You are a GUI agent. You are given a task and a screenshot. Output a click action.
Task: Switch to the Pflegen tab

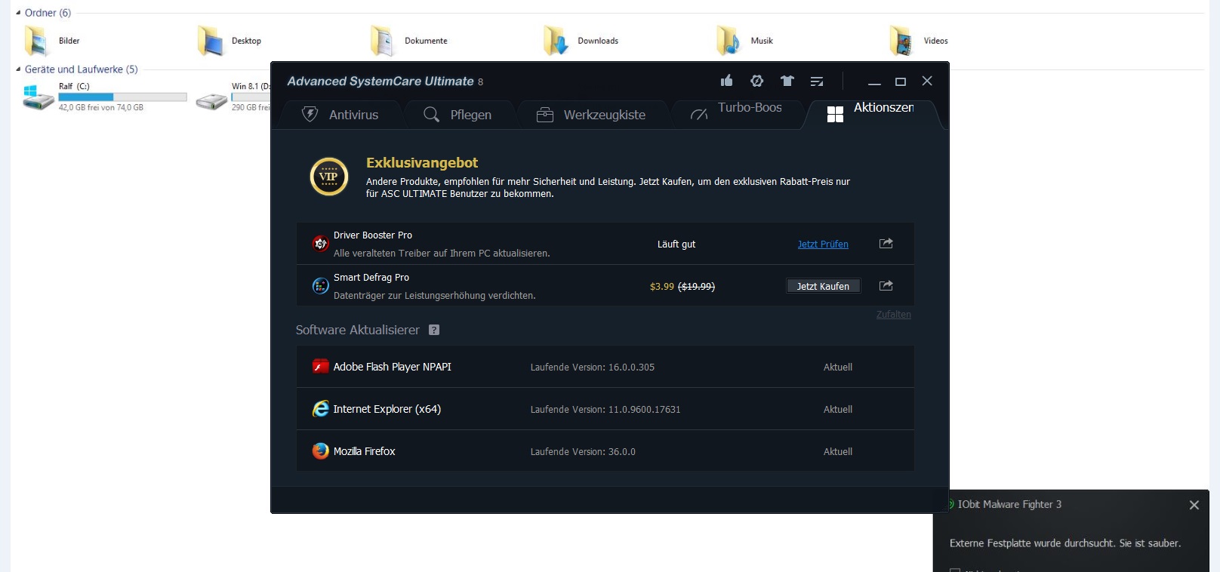[x=457, y=115]
